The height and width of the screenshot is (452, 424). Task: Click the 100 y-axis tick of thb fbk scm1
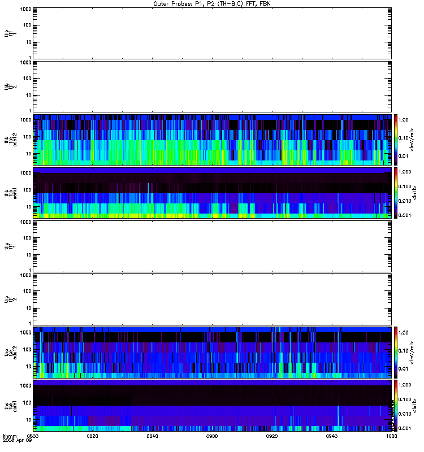click(x=27, y=190)
